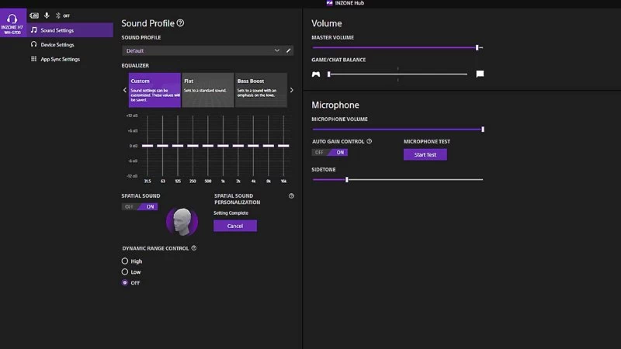Edit sound profile name with pencil icon
The width and height of the screenshot is (621, 349).
click(288, 50)
